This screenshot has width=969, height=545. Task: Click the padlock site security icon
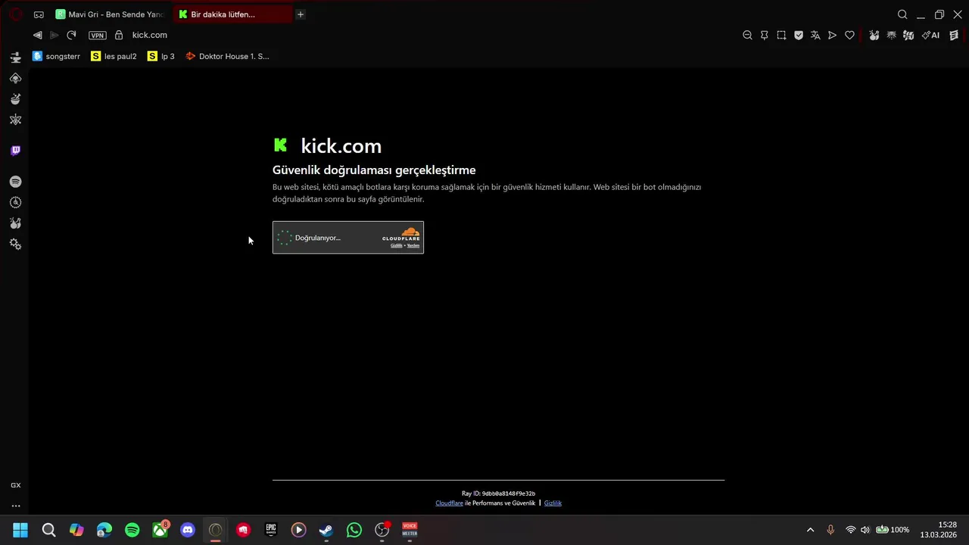click(118, 35)
